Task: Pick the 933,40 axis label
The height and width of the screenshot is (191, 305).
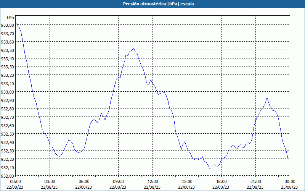Action: click(7, 58)
